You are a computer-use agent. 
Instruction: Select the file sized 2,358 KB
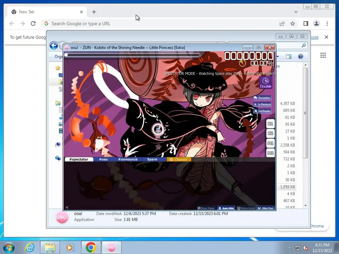pos(288,145)
